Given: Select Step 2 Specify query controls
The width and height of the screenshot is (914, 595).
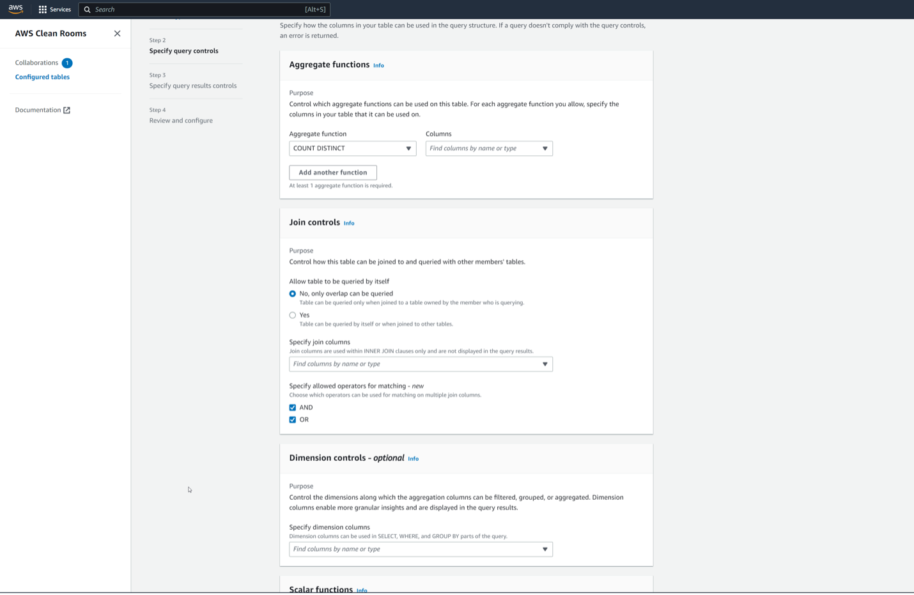Looking at the screenshot, I should click(x=183, y=50).
